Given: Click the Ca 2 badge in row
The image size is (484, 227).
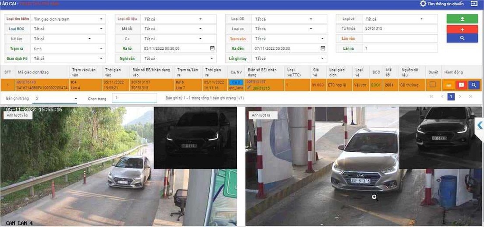Looking at the screenshot, I should [x=236, y=82].
